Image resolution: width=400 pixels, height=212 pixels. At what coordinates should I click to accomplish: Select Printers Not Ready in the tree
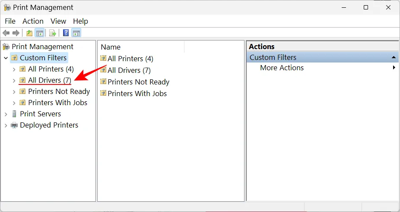pyautogui.click(x=59, y=91)
